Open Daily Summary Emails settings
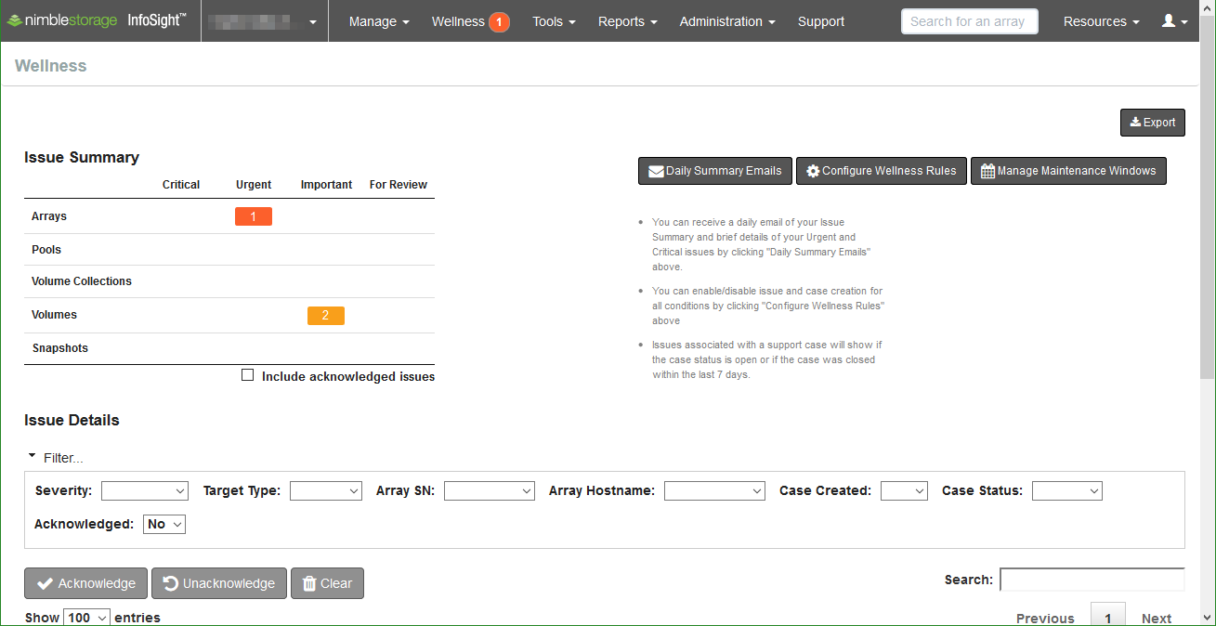 pyautogui.click(x=715, y=171)
